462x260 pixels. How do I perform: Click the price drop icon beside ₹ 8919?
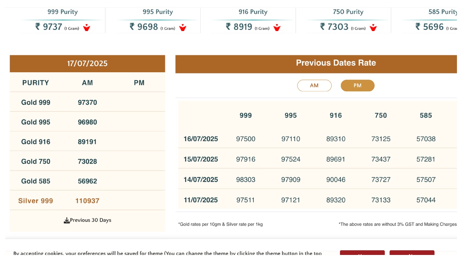pos(277,27)
